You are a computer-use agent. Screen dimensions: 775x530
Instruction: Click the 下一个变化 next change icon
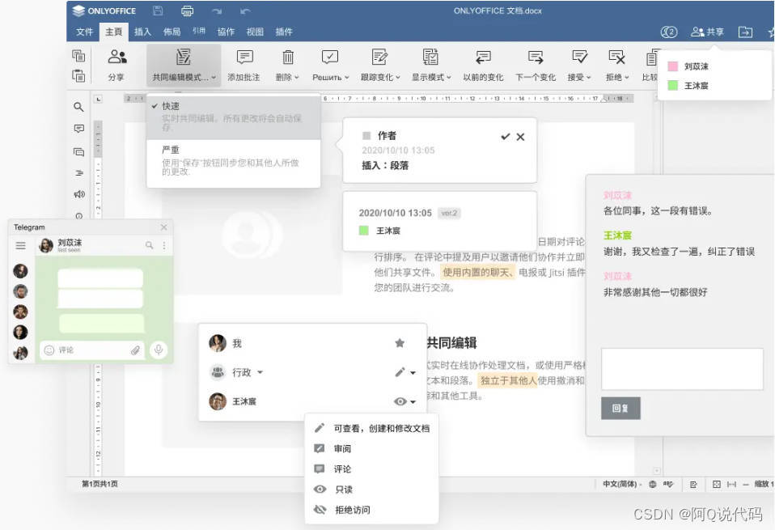coord(536,57)
